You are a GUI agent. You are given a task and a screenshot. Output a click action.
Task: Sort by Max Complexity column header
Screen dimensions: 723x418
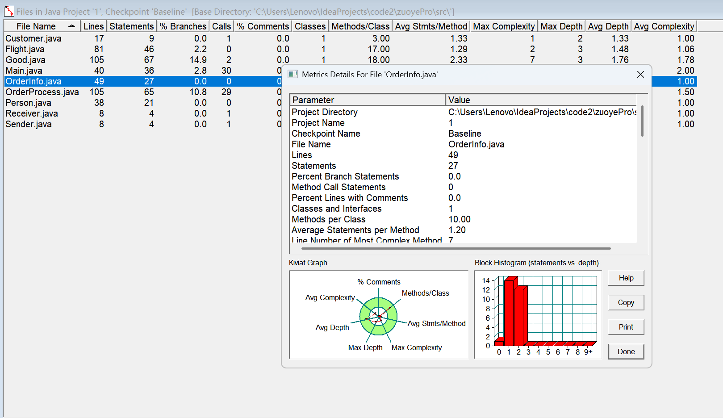point(504,26)
